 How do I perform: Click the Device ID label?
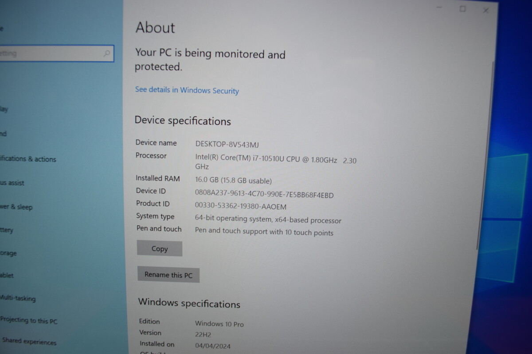point(151,191)
